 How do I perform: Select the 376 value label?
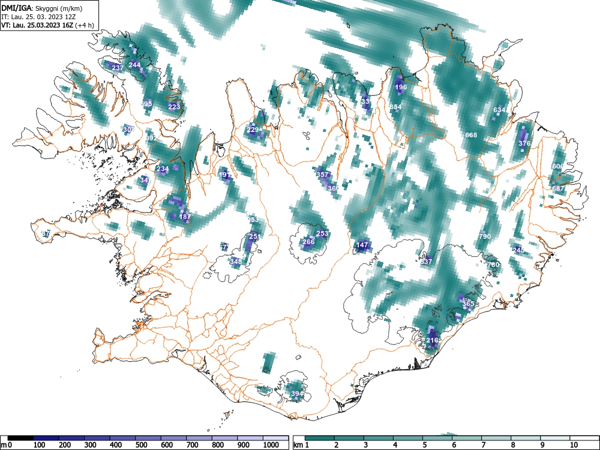(x=524, y=143)
